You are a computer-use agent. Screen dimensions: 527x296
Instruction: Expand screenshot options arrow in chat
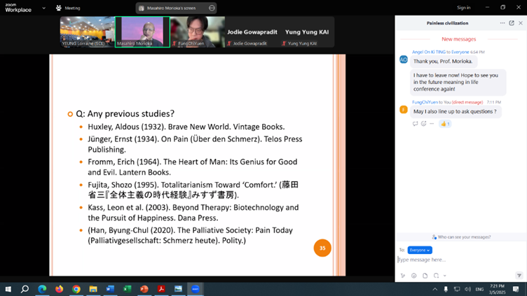[444, 276]
